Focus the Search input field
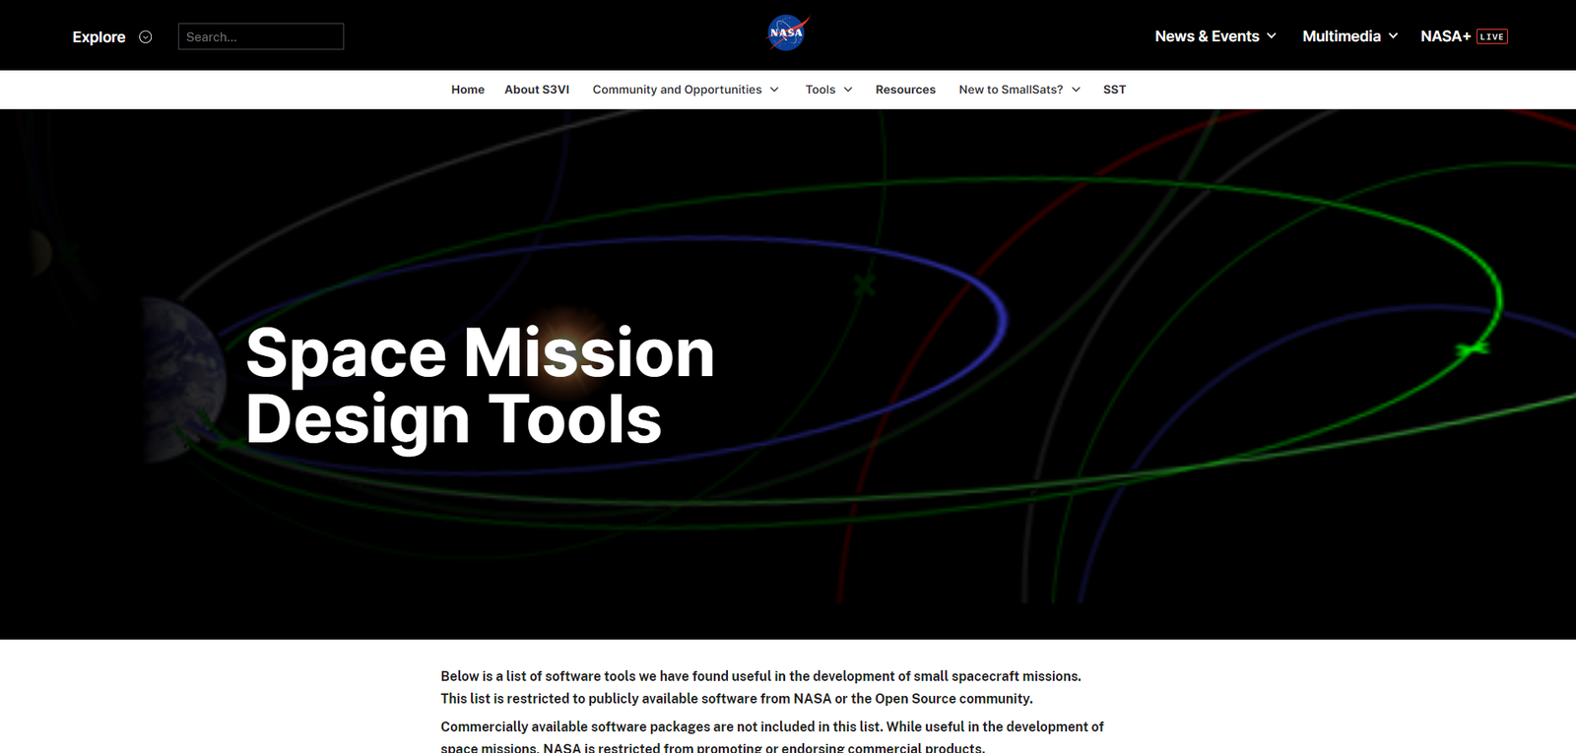The width and height of the screenshot is (1576, 753). (261, 36)
